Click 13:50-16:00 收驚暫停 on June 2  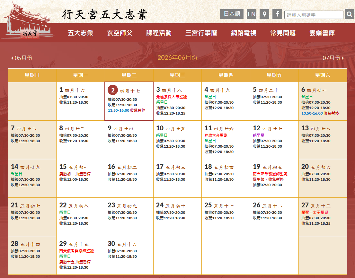tap(127, 110)
